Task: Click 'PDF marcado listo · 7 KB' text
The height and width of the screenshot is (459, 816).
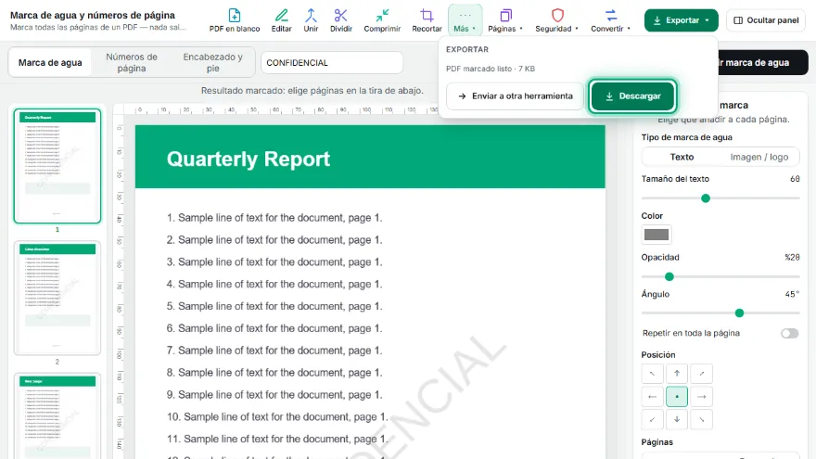Action: click(x=491, y=69)
